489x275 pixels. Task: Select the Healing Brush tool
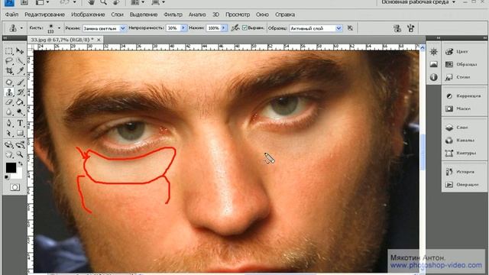(x=9, y=82)
